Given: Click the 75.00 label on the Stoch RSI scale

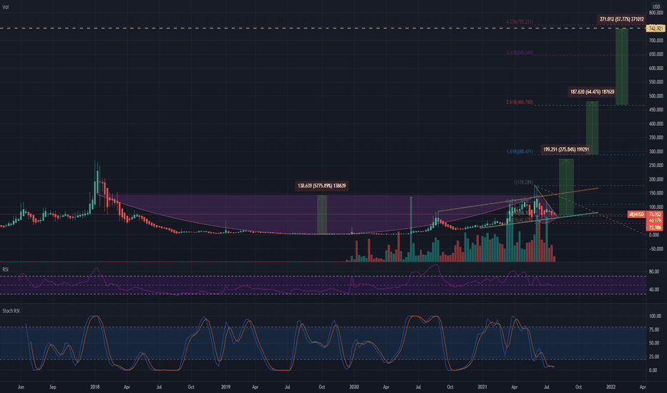Looking at the screenshot, I should (654, 329).
